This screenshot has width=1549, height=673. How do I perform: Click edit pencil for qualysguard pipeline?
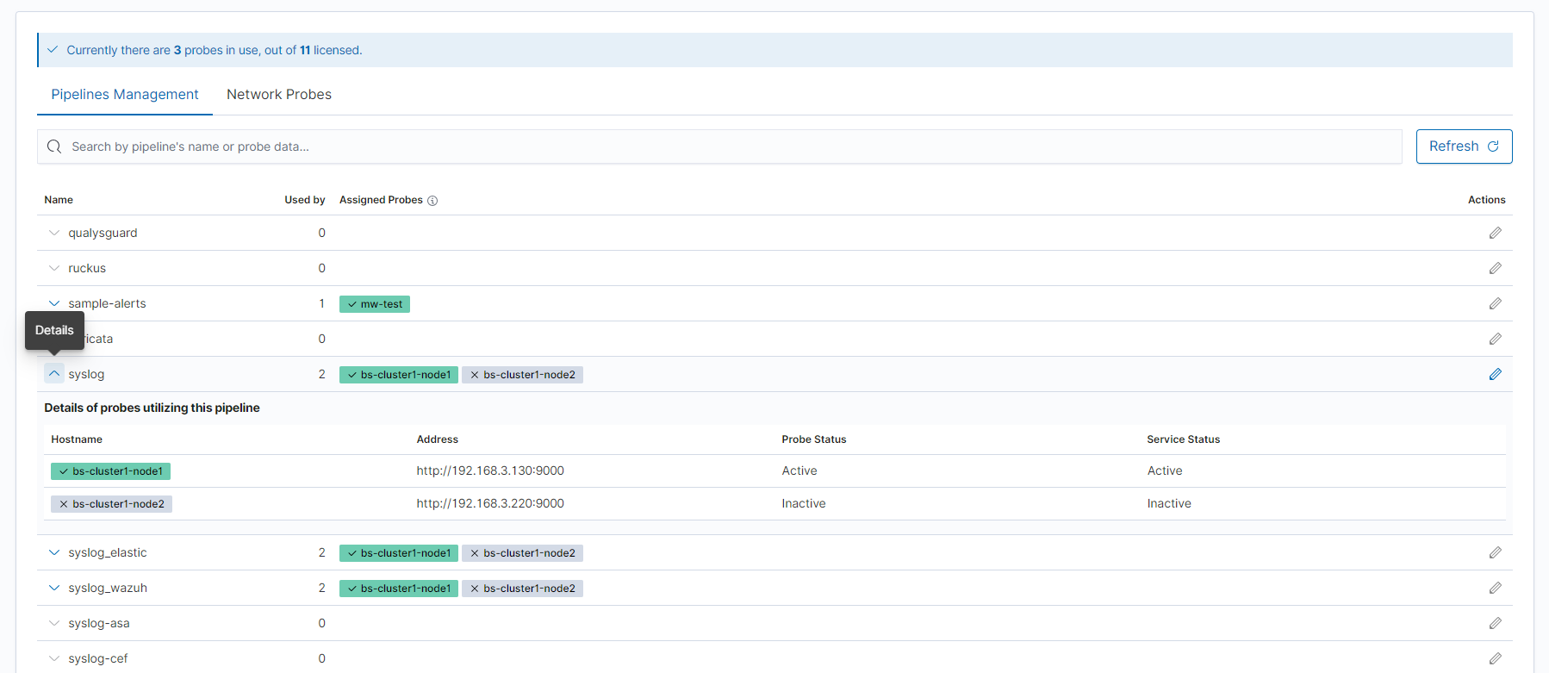tap(1495, 233)
